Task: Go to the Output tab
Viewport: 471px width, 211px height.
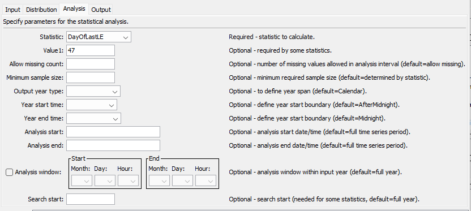Action: (101, 10)
